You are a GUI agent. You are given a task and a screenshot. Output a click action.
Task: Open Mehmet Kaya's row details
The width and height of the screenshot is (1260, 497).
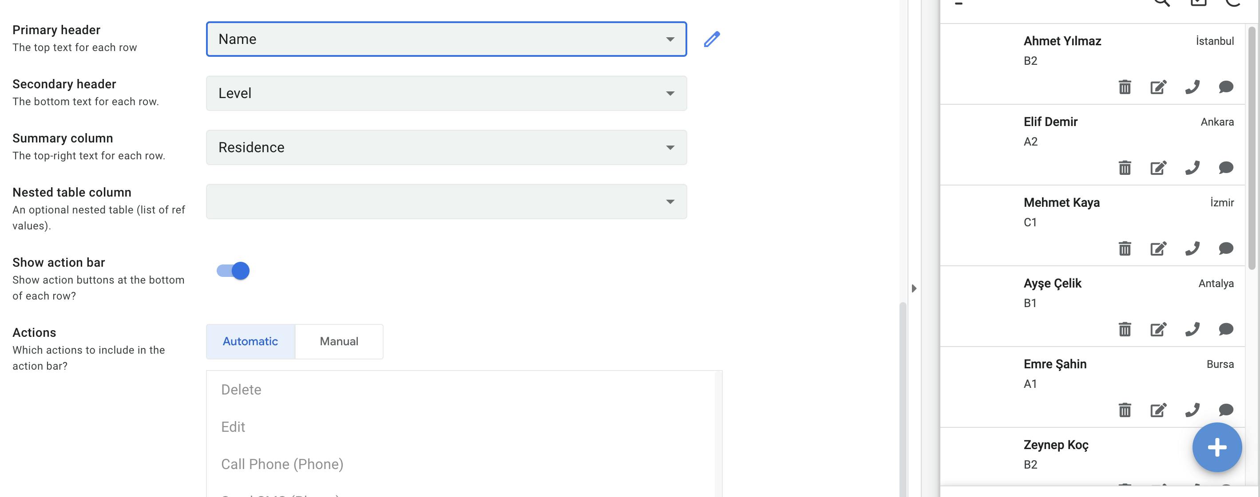[1062, 211]
